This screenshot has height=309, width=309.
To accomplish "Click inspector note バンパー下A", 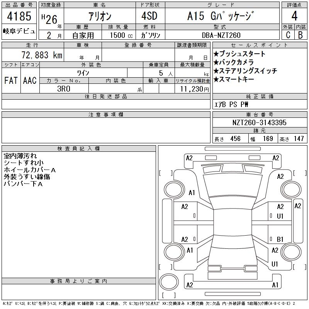I will click(23, 184).
